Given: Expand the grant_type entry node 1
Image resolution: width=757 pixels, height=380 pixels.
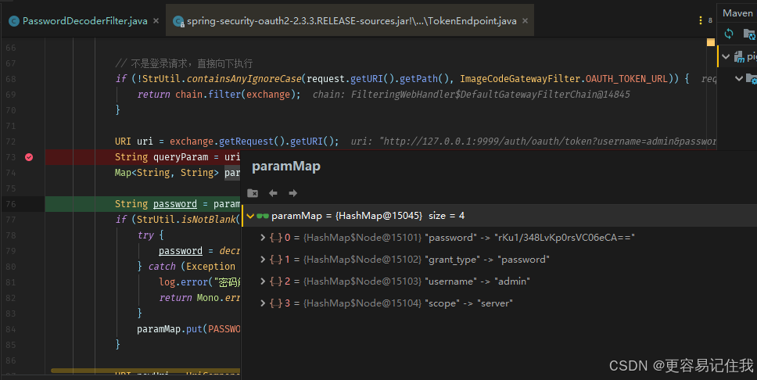Looking at the screenshot, I should (263, 260).
